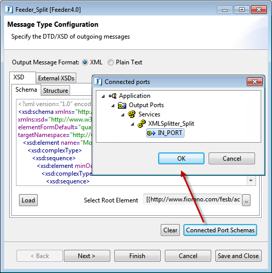The width and height of the screenshot is (272, 273).
Task: Switch to the External XSDs tab
Action: coord(56,78)
